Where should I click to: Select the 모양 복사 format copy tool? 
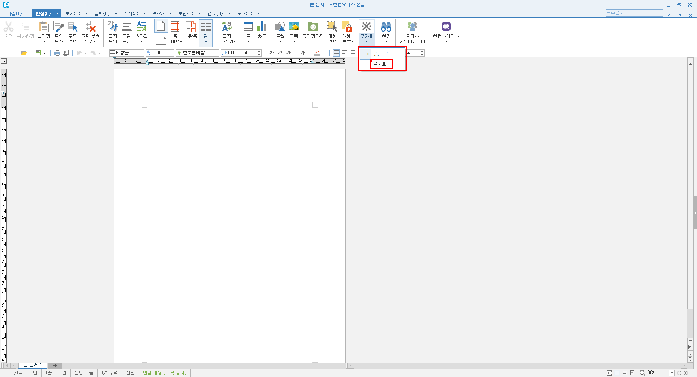coord(58,32)
